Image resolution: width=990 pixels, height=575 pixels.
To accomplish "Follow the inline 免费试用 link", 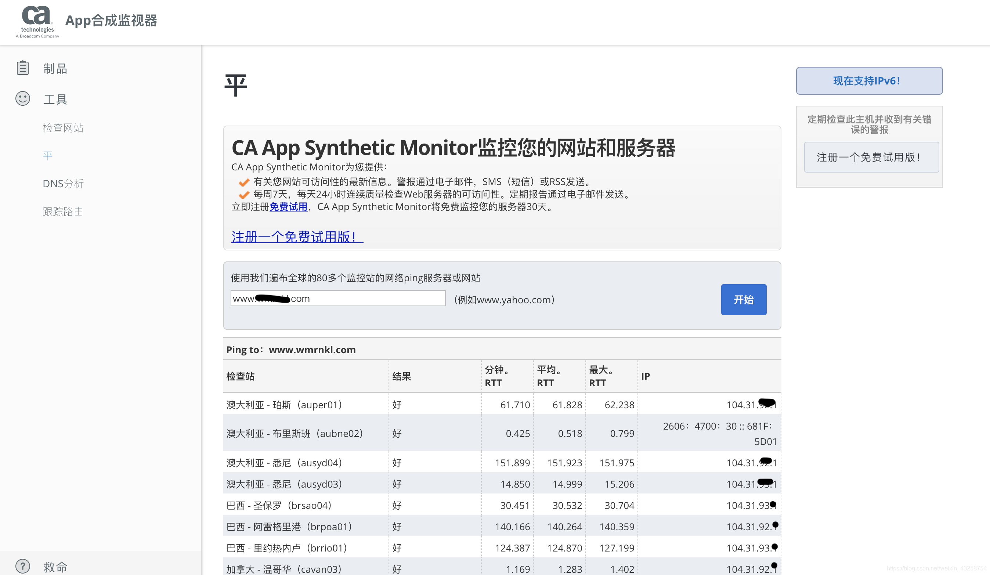I will [288, 207].
